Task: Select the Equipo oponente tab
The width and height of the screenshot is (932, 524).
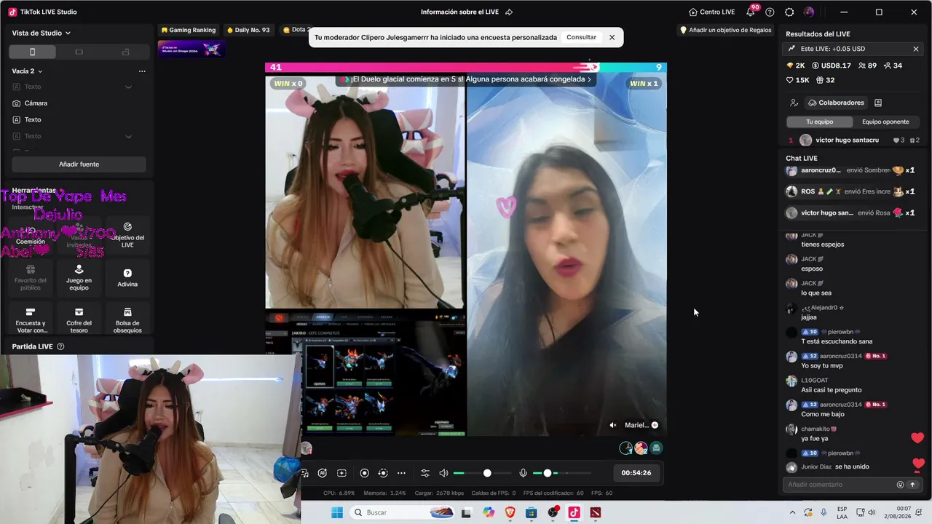Action: [x=885, y=122]
